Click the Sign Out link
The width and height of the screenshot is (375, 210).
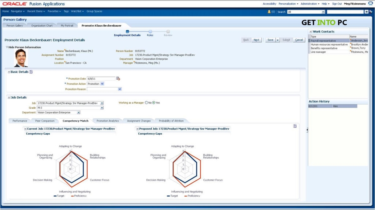point(337,4)
